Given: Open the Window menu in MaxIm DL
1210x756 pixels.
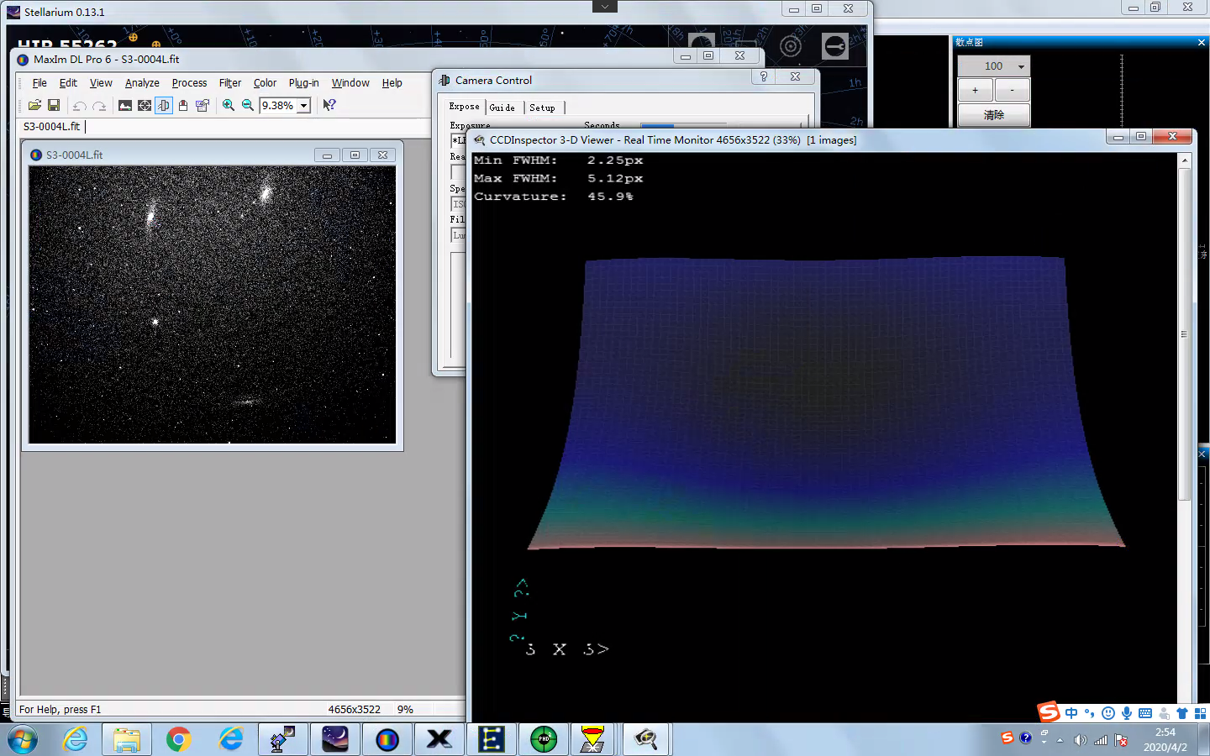Looking at the screenshot, I should tap(350, 83).
